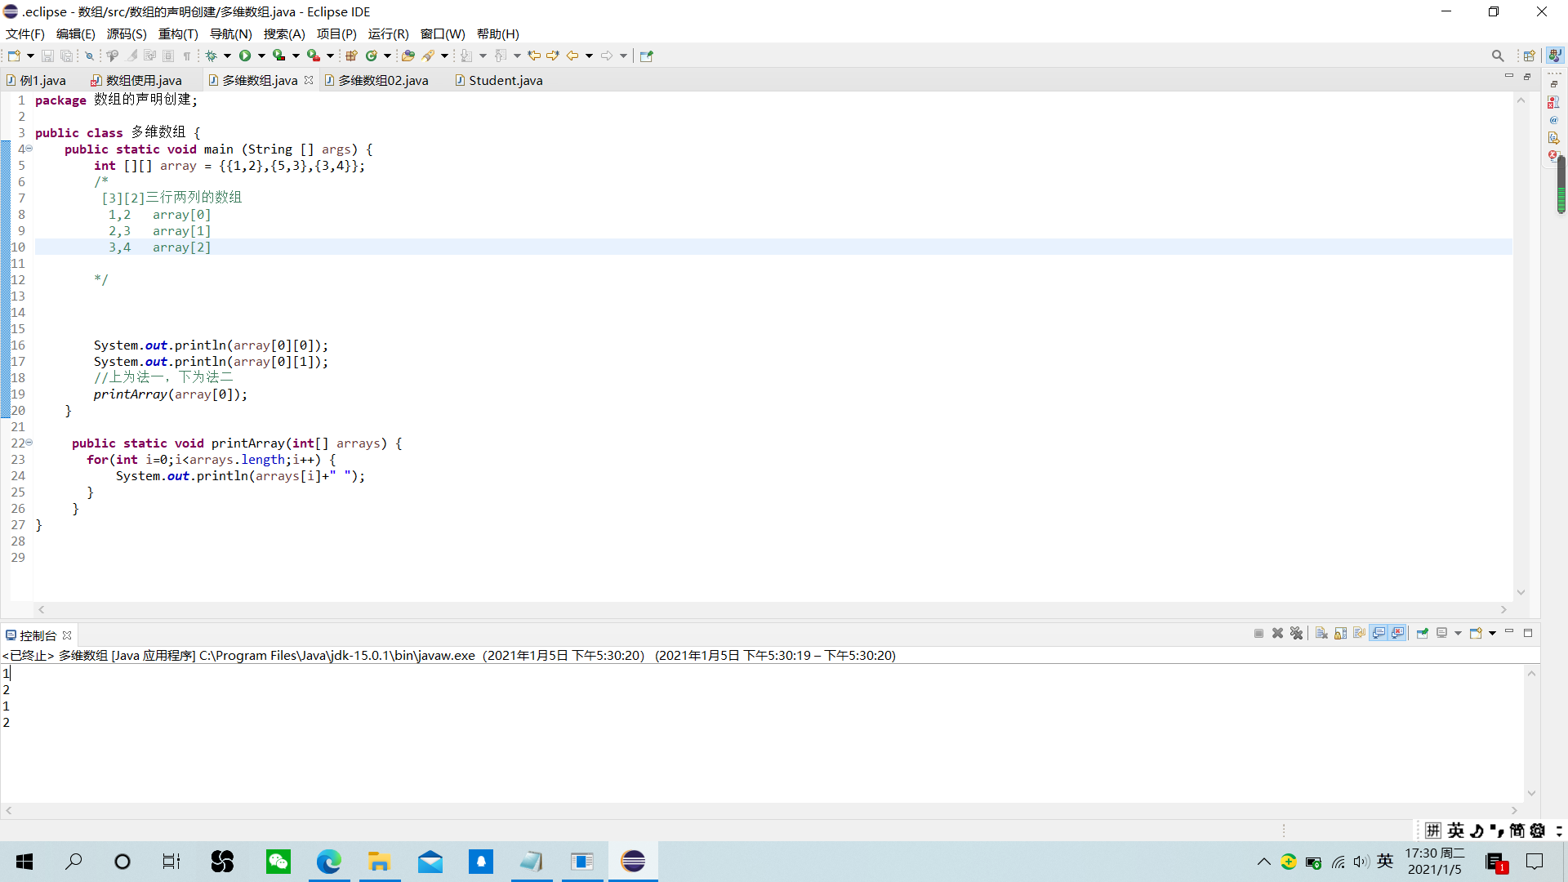Toggle show console on standard error
Image resolution: width=1568 pixels, height=882 pixels.
1398,634
